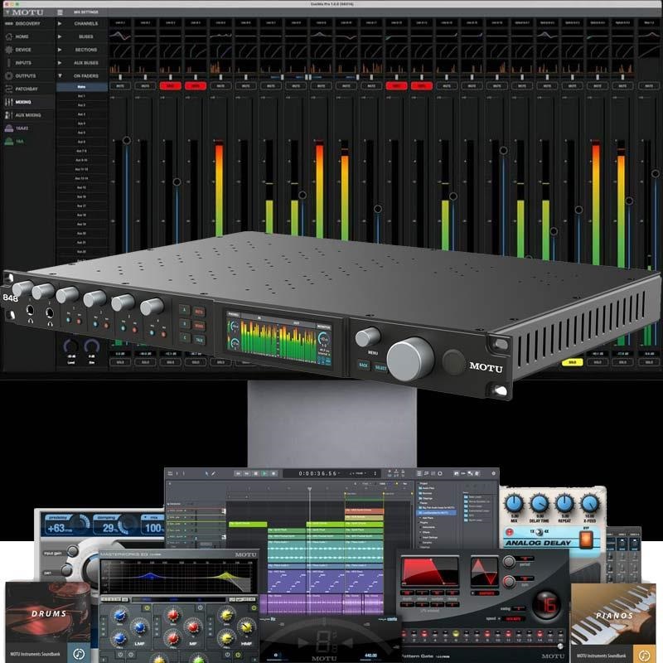Image resolution: width=663 pixels, height=663 pixels.
Task: Select the Inputs icon in sidebar
Action: [8, 62]
